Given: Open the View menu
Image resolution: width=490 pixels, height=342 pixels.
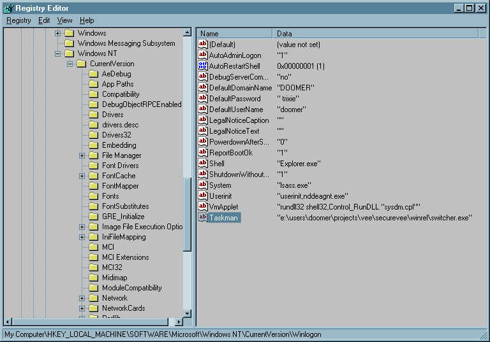Looking at the screenshot, I should [x=64, y=20].
